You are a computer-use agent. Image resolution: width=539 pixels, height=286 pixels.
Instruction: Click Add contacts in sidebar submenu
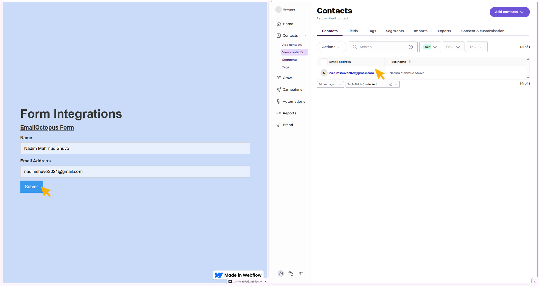click(292, 45)
